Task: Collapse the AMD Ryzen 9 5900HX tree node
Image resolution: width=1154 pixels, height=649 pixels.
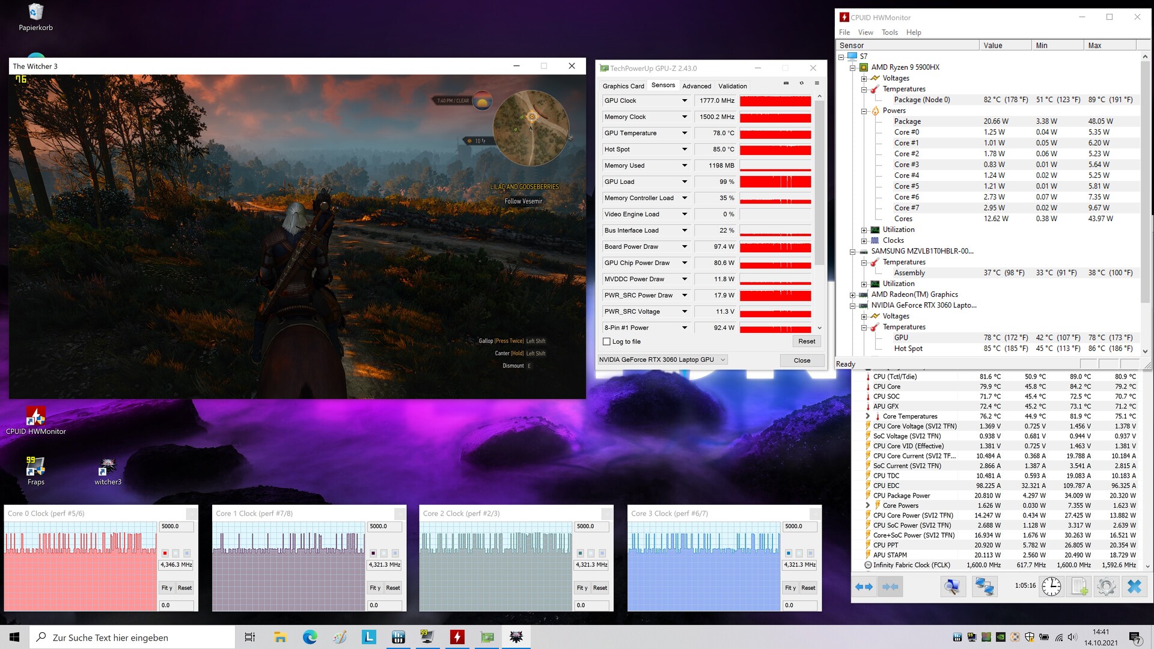Action: (852, 67)
